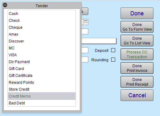Viewport: 160px width, 116px height.
Task: Choose Bad Debt tender type
Action: coord(42,103)
